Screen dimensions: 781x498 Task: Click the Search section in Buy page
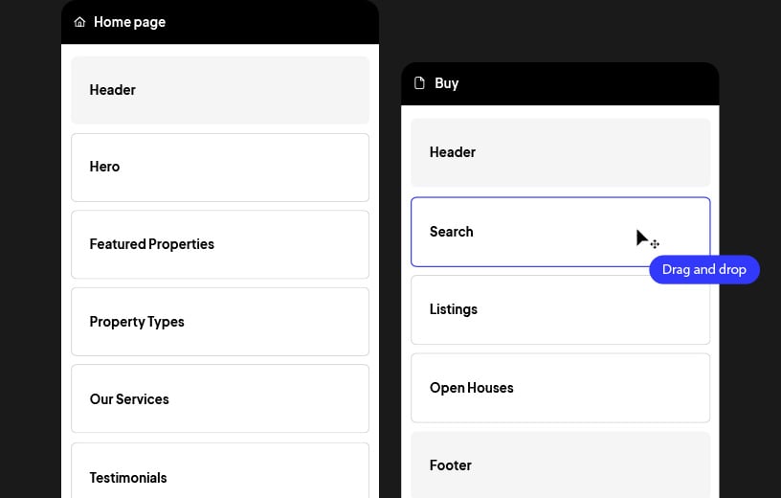[x=560, y=232]
